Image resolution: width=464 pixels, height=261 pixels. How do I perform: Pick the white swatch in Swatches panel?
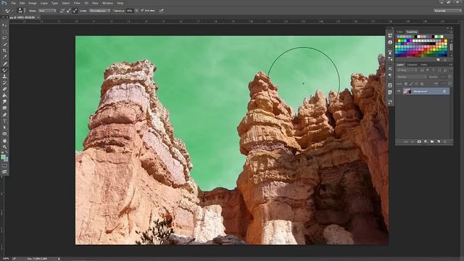click(x=418, y=37)
